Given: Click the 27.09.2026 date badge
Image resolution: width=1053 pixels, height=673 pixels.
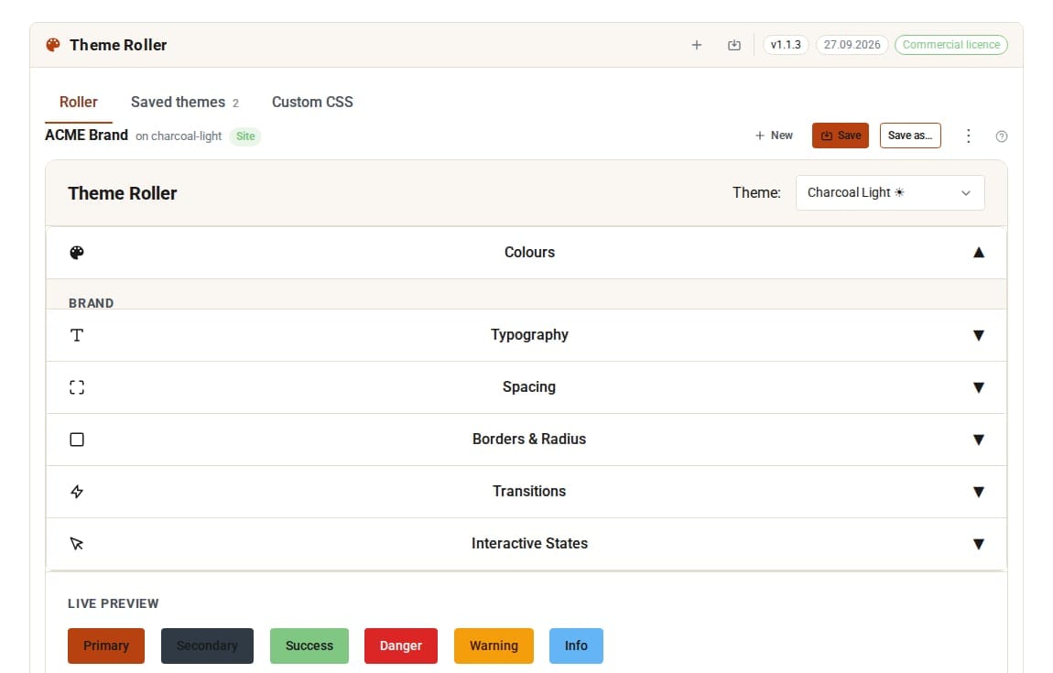Looking at the screenshot, I should [x=852, y=45].
